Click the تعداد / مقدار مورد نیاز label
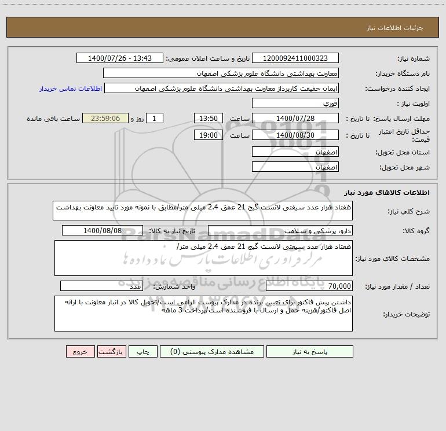446x431 pixels. point(397,287)
